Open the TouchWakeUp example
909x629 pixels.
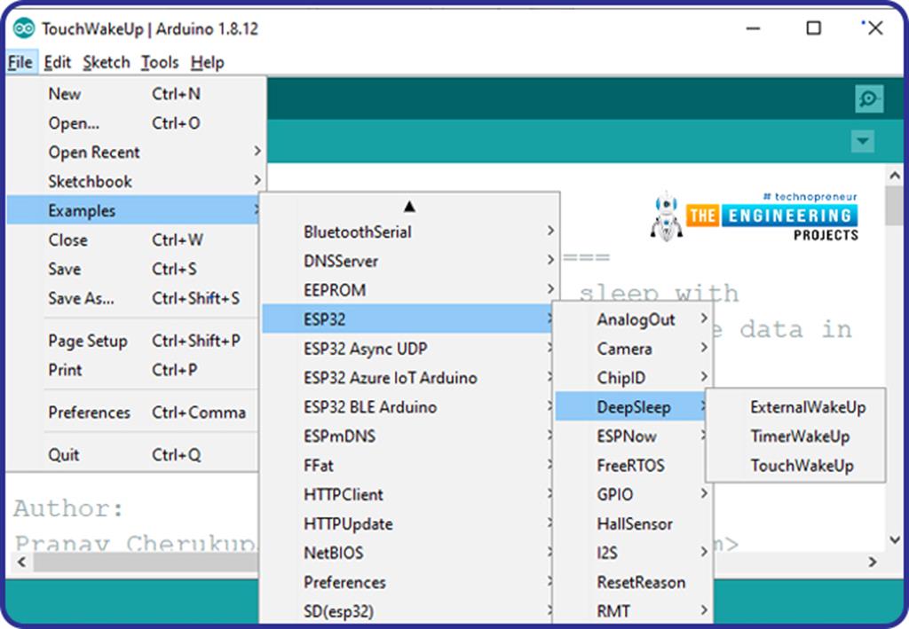(802, 466)
